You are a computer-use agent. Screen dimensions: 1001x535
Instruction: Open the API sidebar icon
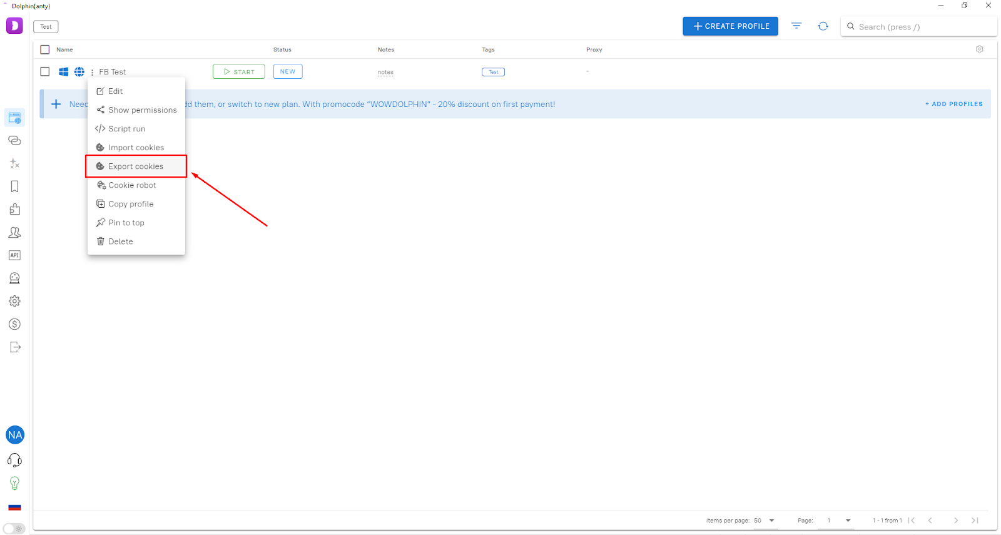[14, 255]
